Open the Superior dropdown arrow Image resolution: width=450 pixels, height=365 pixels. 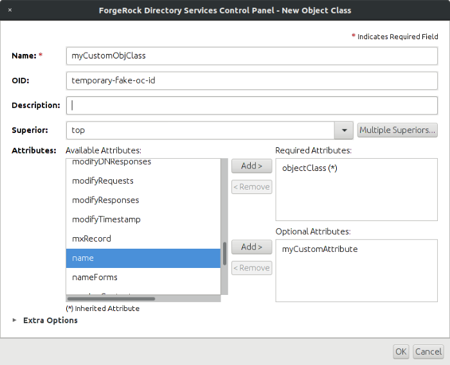pos(344,130)
